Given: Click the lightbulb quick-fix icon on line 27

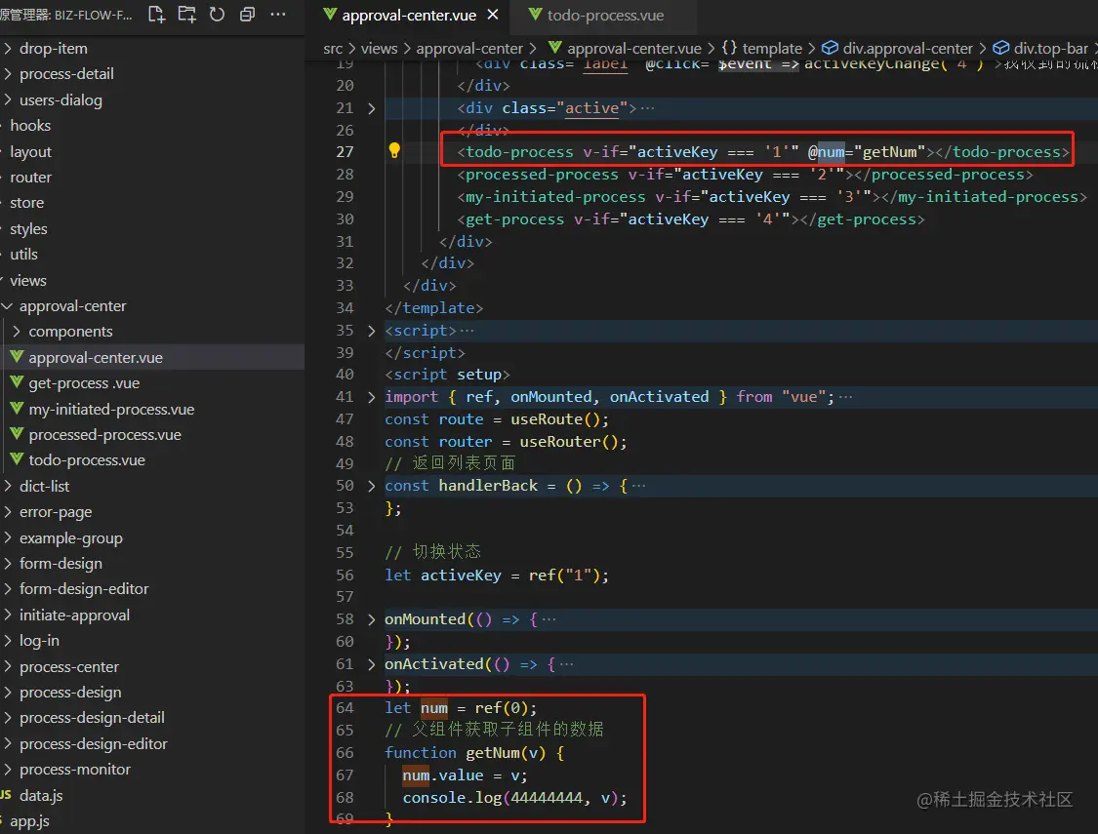Looking at the screenshot, I should point(394,150).
